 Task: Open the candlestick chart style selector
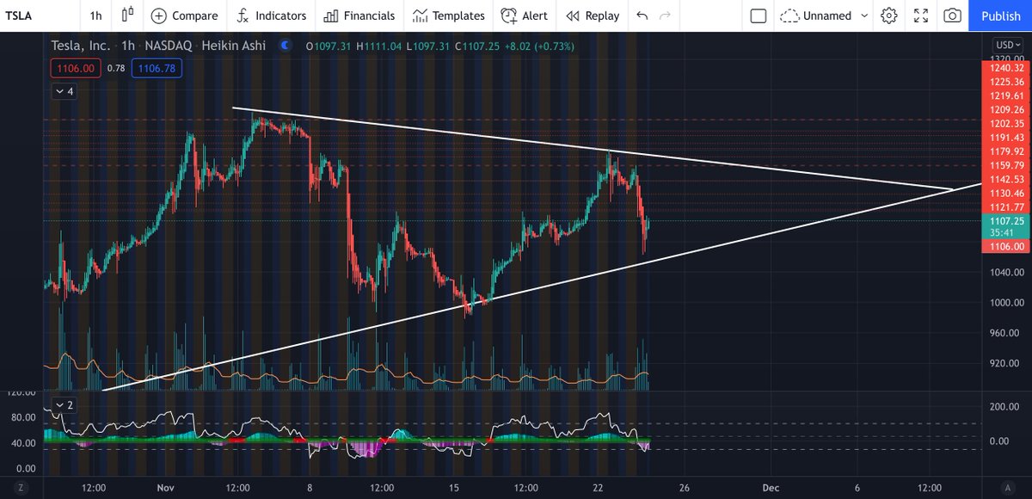point(128,15)
